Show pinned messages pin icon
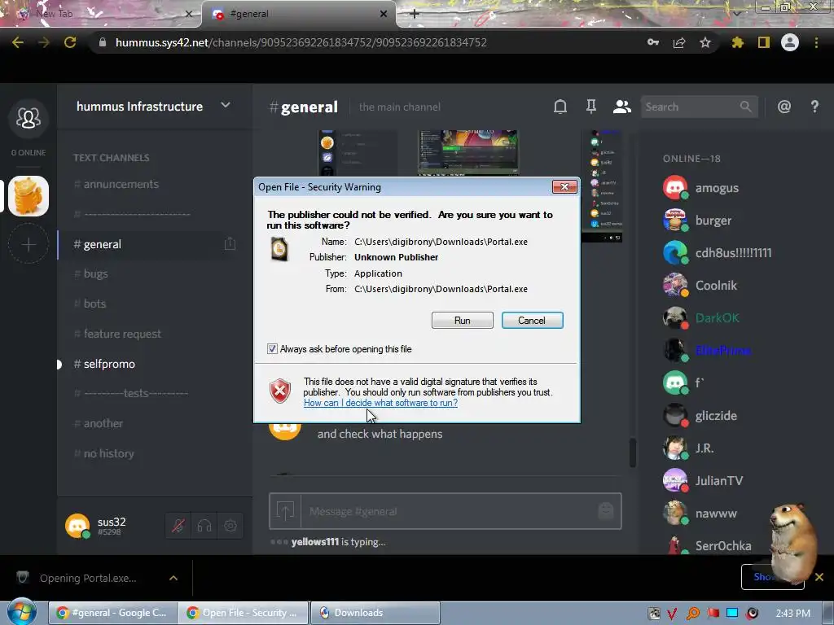 591,107
